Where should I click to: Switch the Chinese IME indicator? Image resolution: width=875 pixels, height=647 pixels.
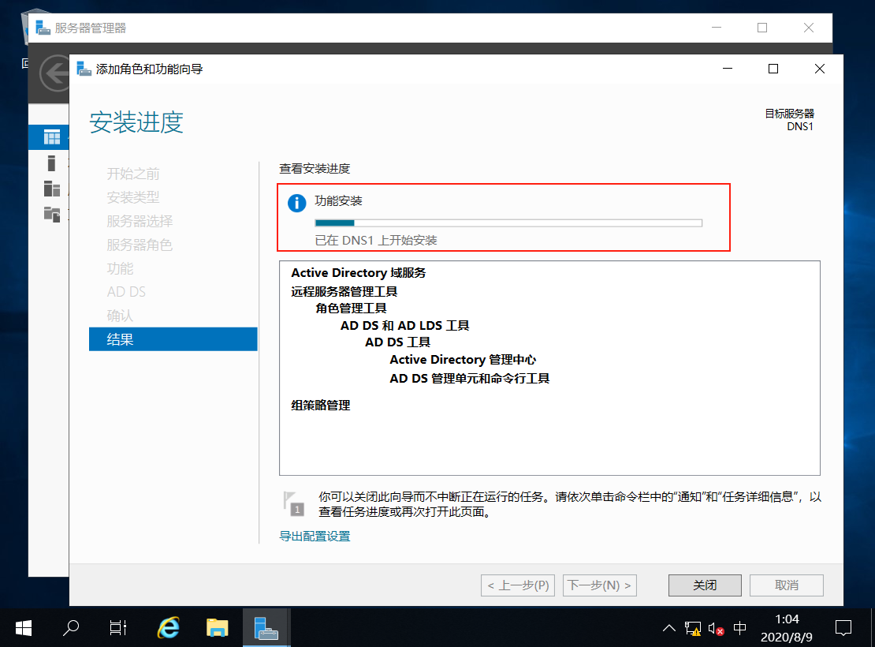click(740, 629)
